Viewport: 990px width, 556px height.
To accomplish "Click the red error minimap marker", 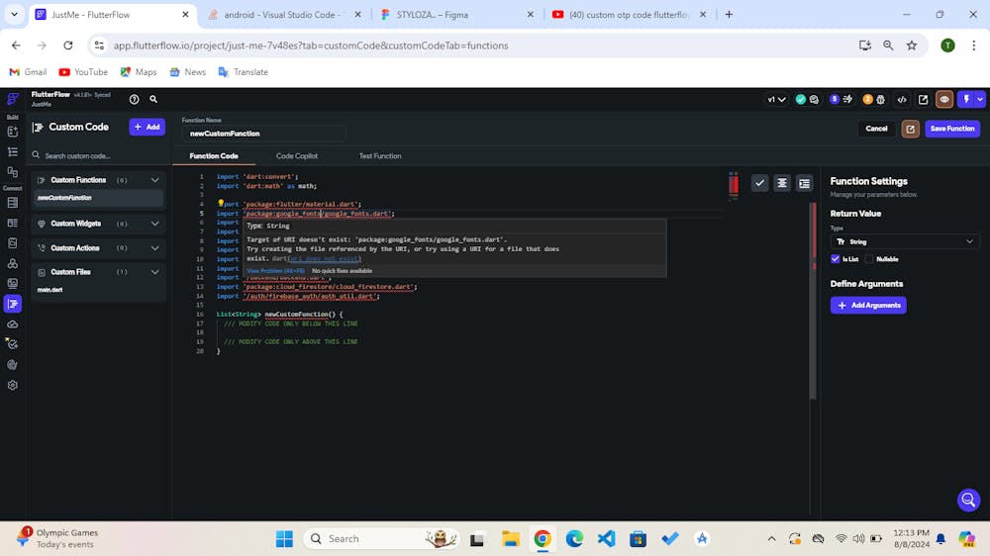I will click(733, 184).
